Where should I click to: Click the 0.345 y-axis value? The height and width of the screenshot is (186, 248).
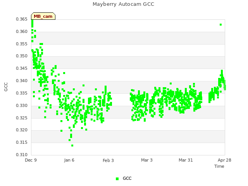[22, 68]
